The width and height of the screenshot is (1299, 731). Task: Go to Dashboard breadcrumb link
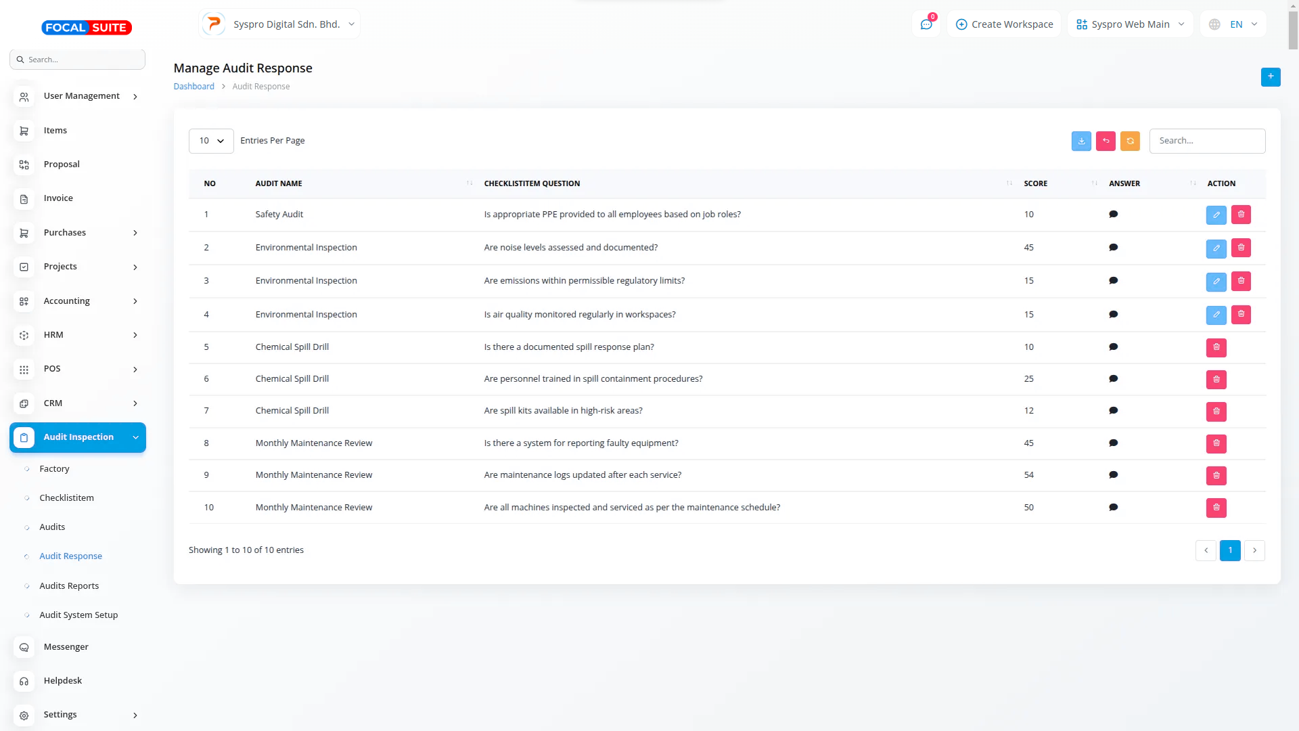coord(193,87)
